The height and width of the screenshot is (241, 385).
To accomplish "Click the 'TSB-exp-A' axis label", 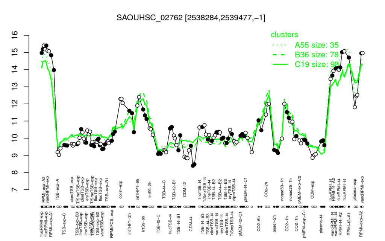I will [58, 189].
